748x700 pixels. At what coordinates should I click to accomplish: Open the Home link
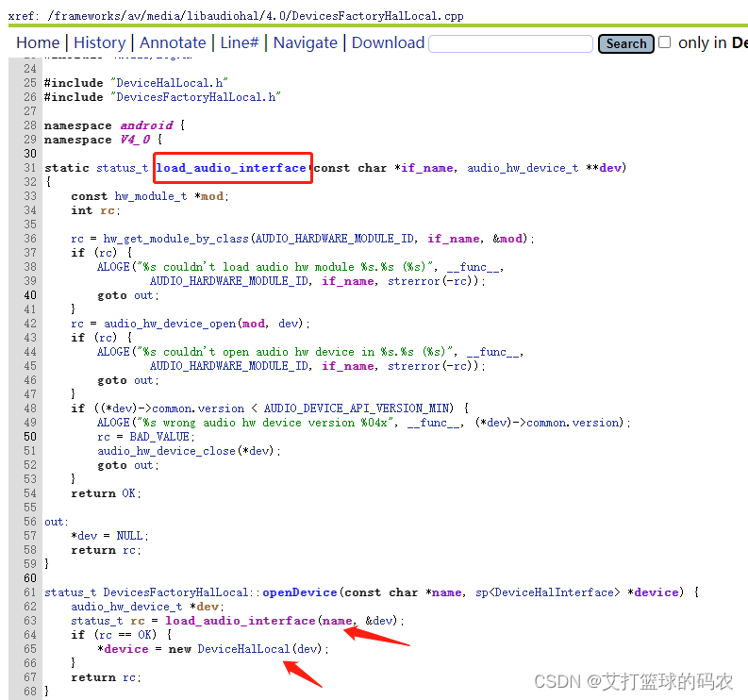point(38,43)
